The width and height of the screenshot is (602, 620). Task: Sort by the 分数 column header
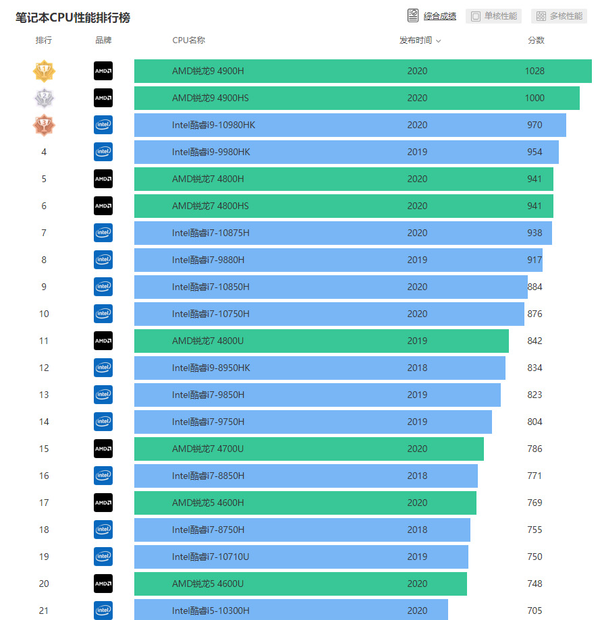point(536,40)
